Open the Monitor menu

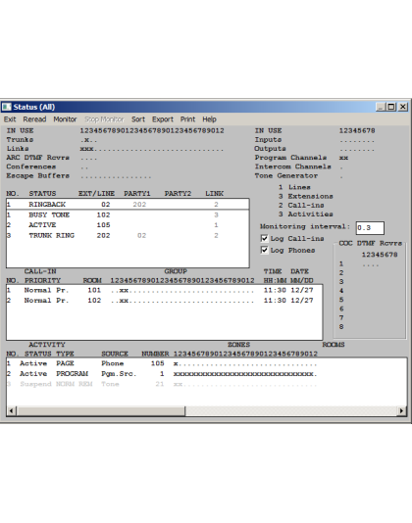[65, 119]
